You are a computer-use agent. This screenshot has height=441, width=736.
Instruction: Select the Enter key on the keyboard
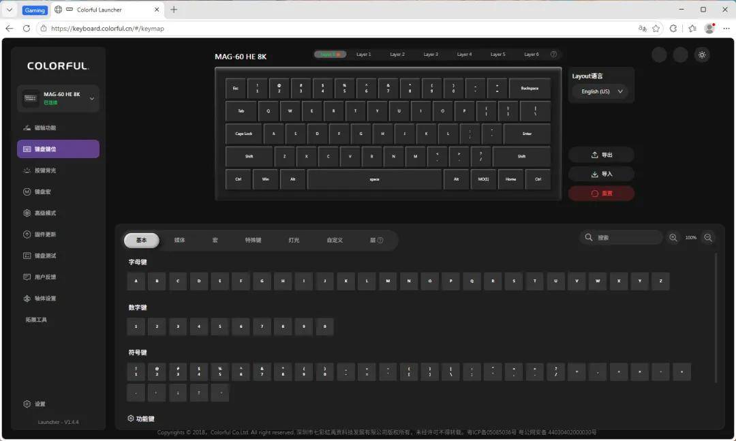[527, 134]
